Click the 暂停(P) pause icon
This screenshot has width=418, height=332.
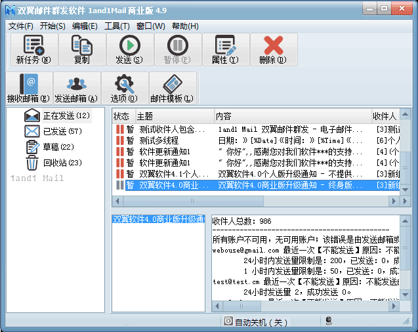[178, 50]
